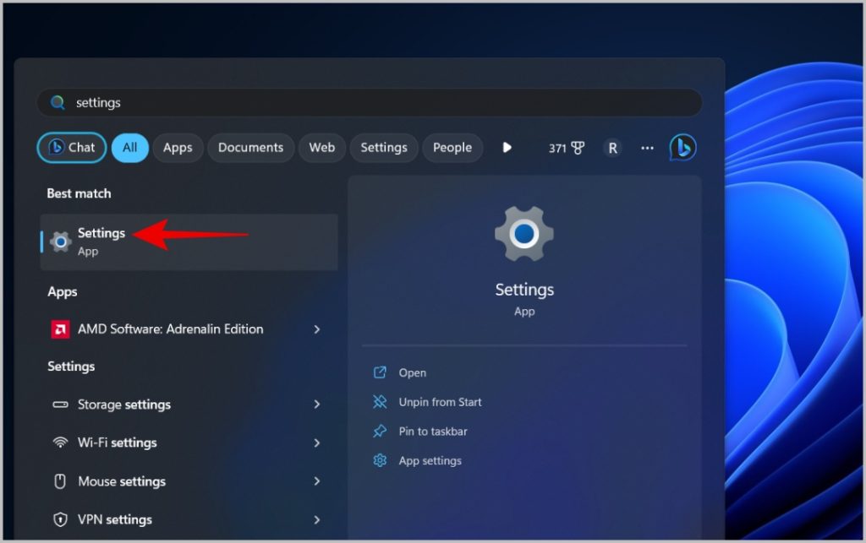
Task: Click the search box containing 'settings'
Action: coord(370,102)
